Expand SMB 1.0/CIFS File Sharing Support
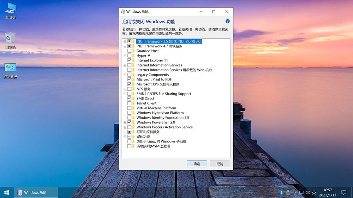 pos(125,94)
